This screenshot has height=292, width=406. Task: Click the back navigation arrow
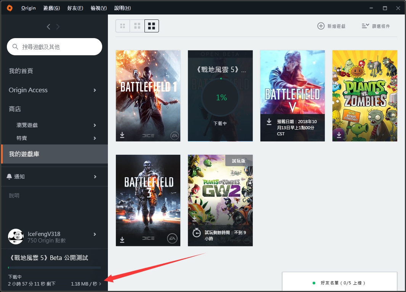(x=48, y=27)
